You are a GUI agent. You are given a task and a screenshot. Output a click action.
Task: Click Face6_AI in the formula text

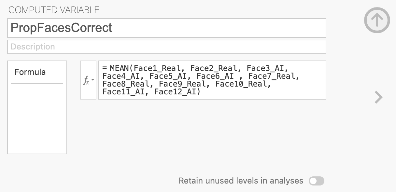[215, 76]
